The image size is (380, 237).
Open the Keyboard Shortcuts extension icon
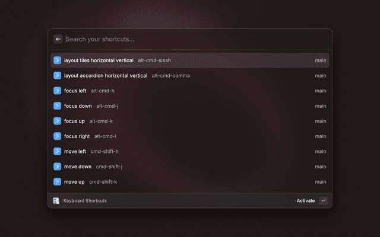tap(56, 201)
